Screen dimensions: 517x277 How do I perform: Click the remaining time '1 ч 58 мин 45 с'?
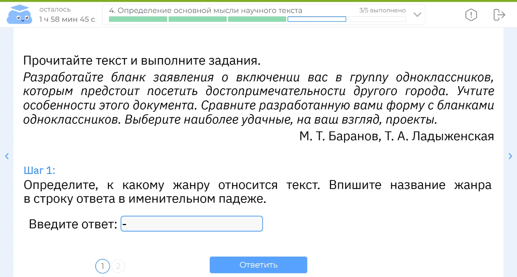[67, 19]
